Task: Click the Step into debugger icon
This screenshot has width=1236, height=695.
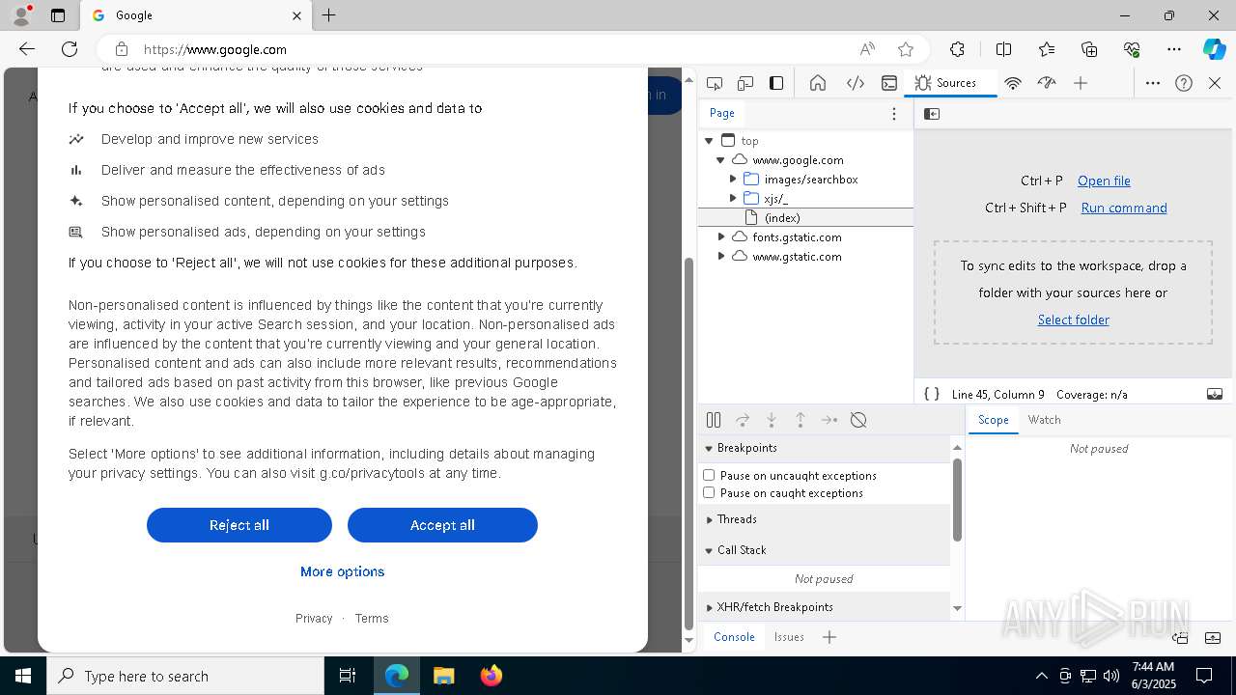Action: [772, 420]
